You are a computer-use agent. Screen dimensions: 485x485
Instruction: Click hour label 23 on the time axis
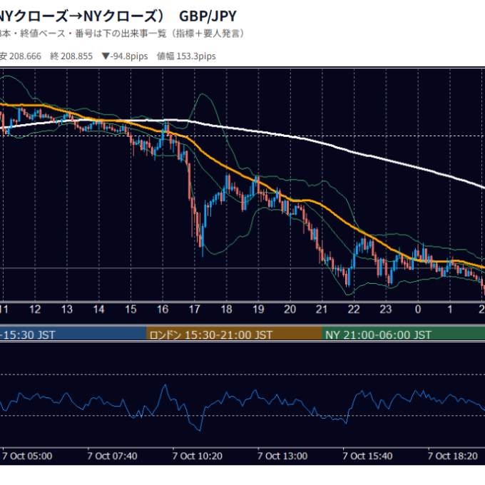pyautogui.click(x=386, y=310)
